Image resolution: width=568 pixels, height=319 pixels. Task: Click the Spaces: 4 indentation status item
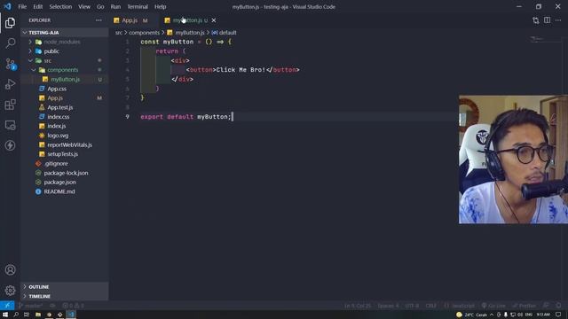pos(388,306)
